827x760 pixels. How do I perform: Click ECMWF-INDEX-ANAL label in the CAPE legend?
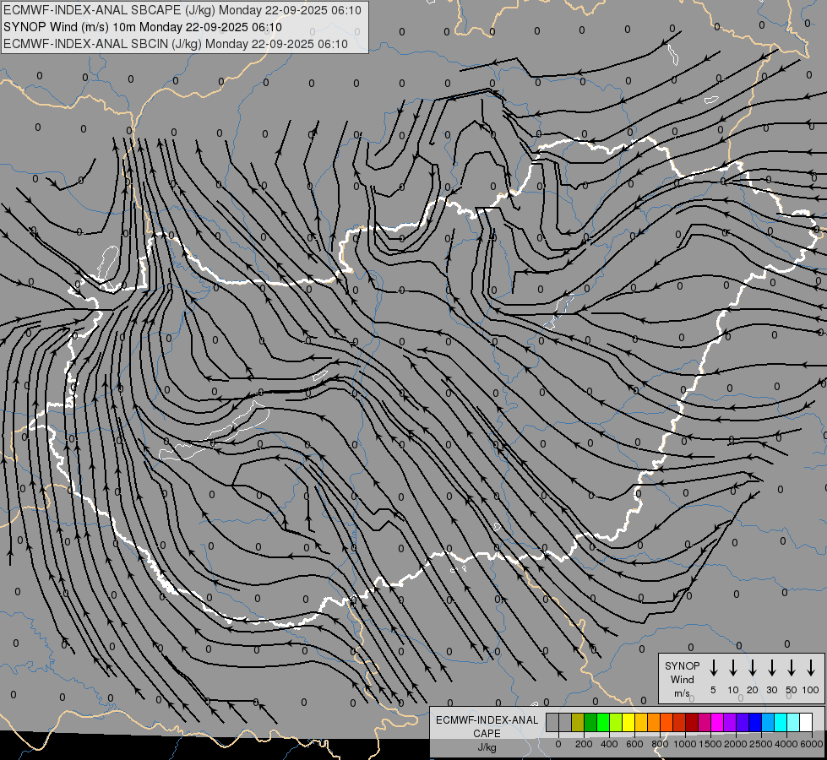[x=487, y=720]
